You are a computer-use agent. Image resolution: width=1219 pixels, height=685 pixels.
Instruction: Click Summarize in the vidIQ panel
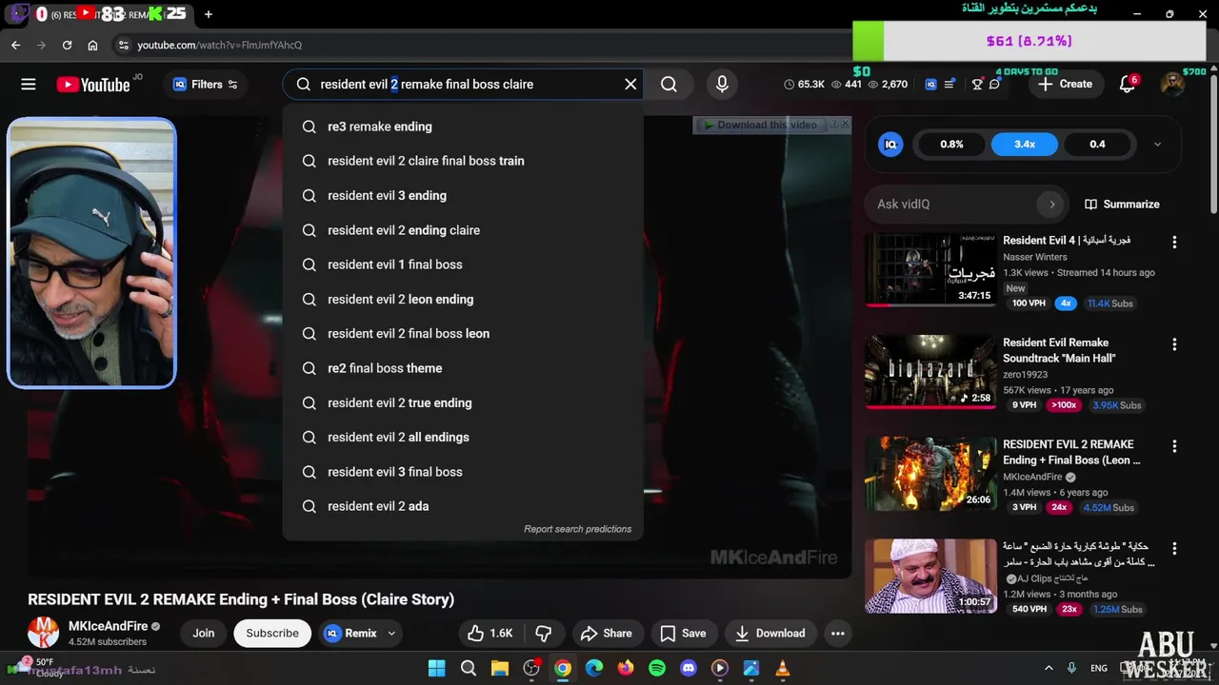click(1122, 205)
